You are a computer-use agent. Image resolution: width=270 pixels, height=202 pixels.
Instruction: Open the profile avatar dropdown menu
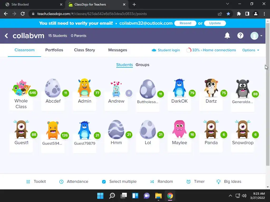[x=256, y=36]
